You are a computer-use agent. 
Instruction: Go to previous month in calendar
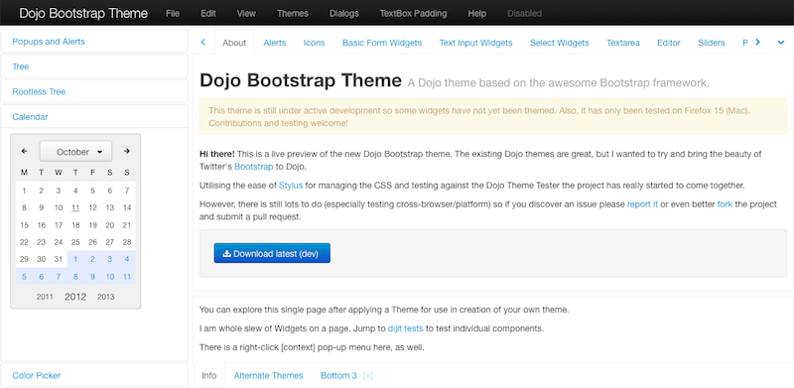click(24, 152)
